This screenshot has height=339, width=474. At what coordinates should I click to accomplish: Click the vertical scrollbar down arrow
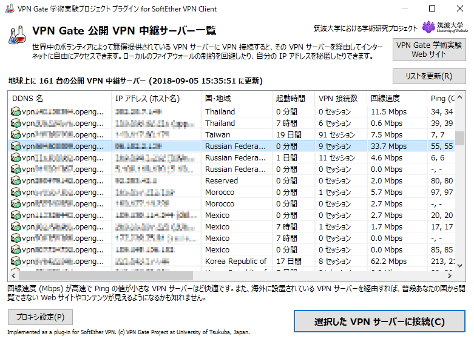click(x=460, y=266)
